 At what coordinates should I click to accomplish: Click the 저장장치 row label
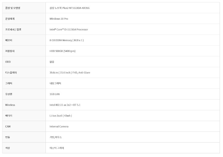click(10, 51)
